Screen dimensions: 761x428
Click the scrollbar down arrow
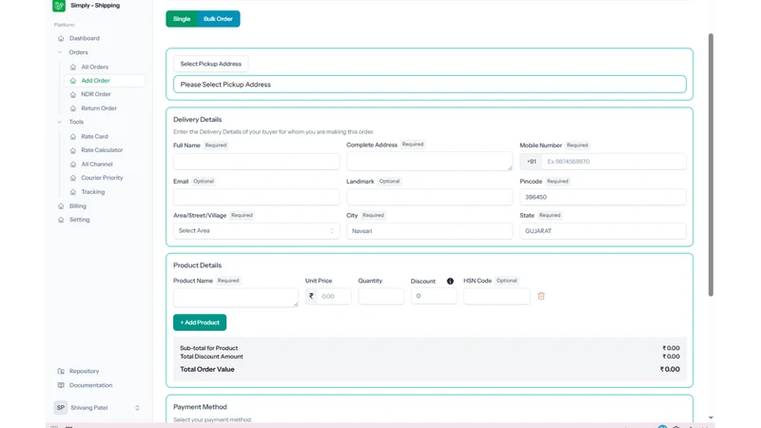tap(711, 418)
